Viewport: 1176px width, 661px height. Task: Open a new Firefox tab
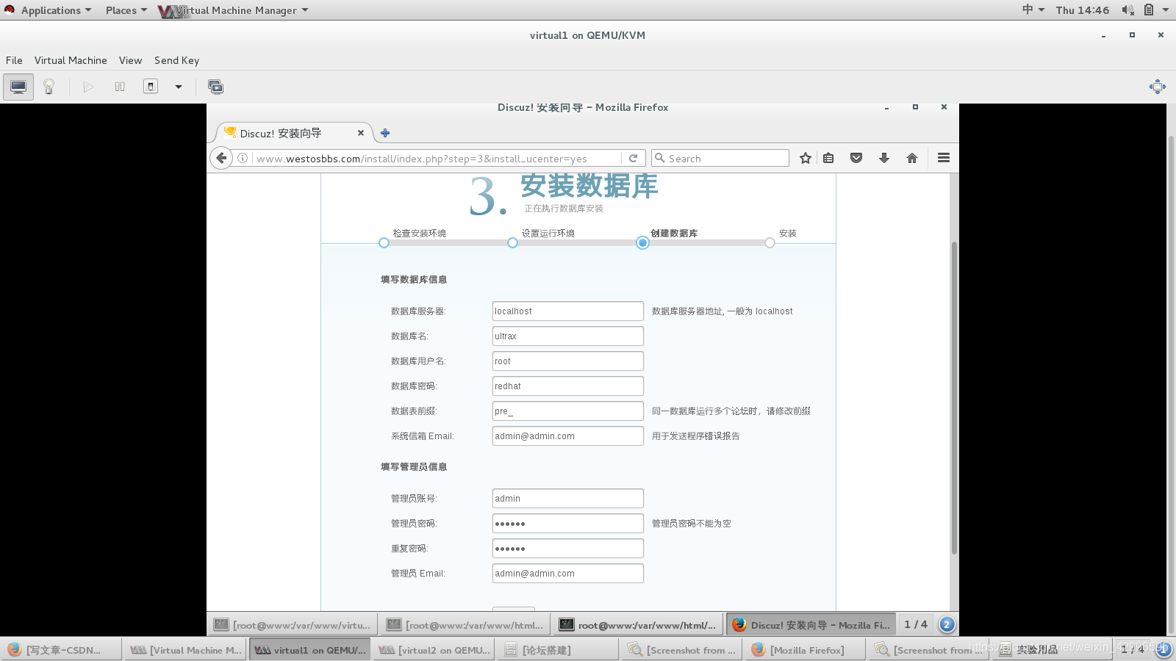[x=385, y=133]
